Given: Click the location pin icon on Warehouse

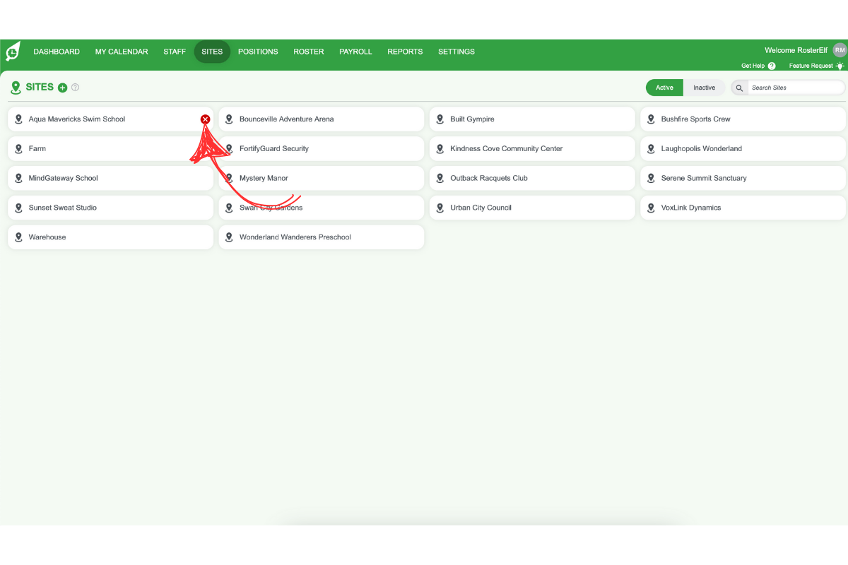Looking at the screenshot, I should tap(18, 237).
